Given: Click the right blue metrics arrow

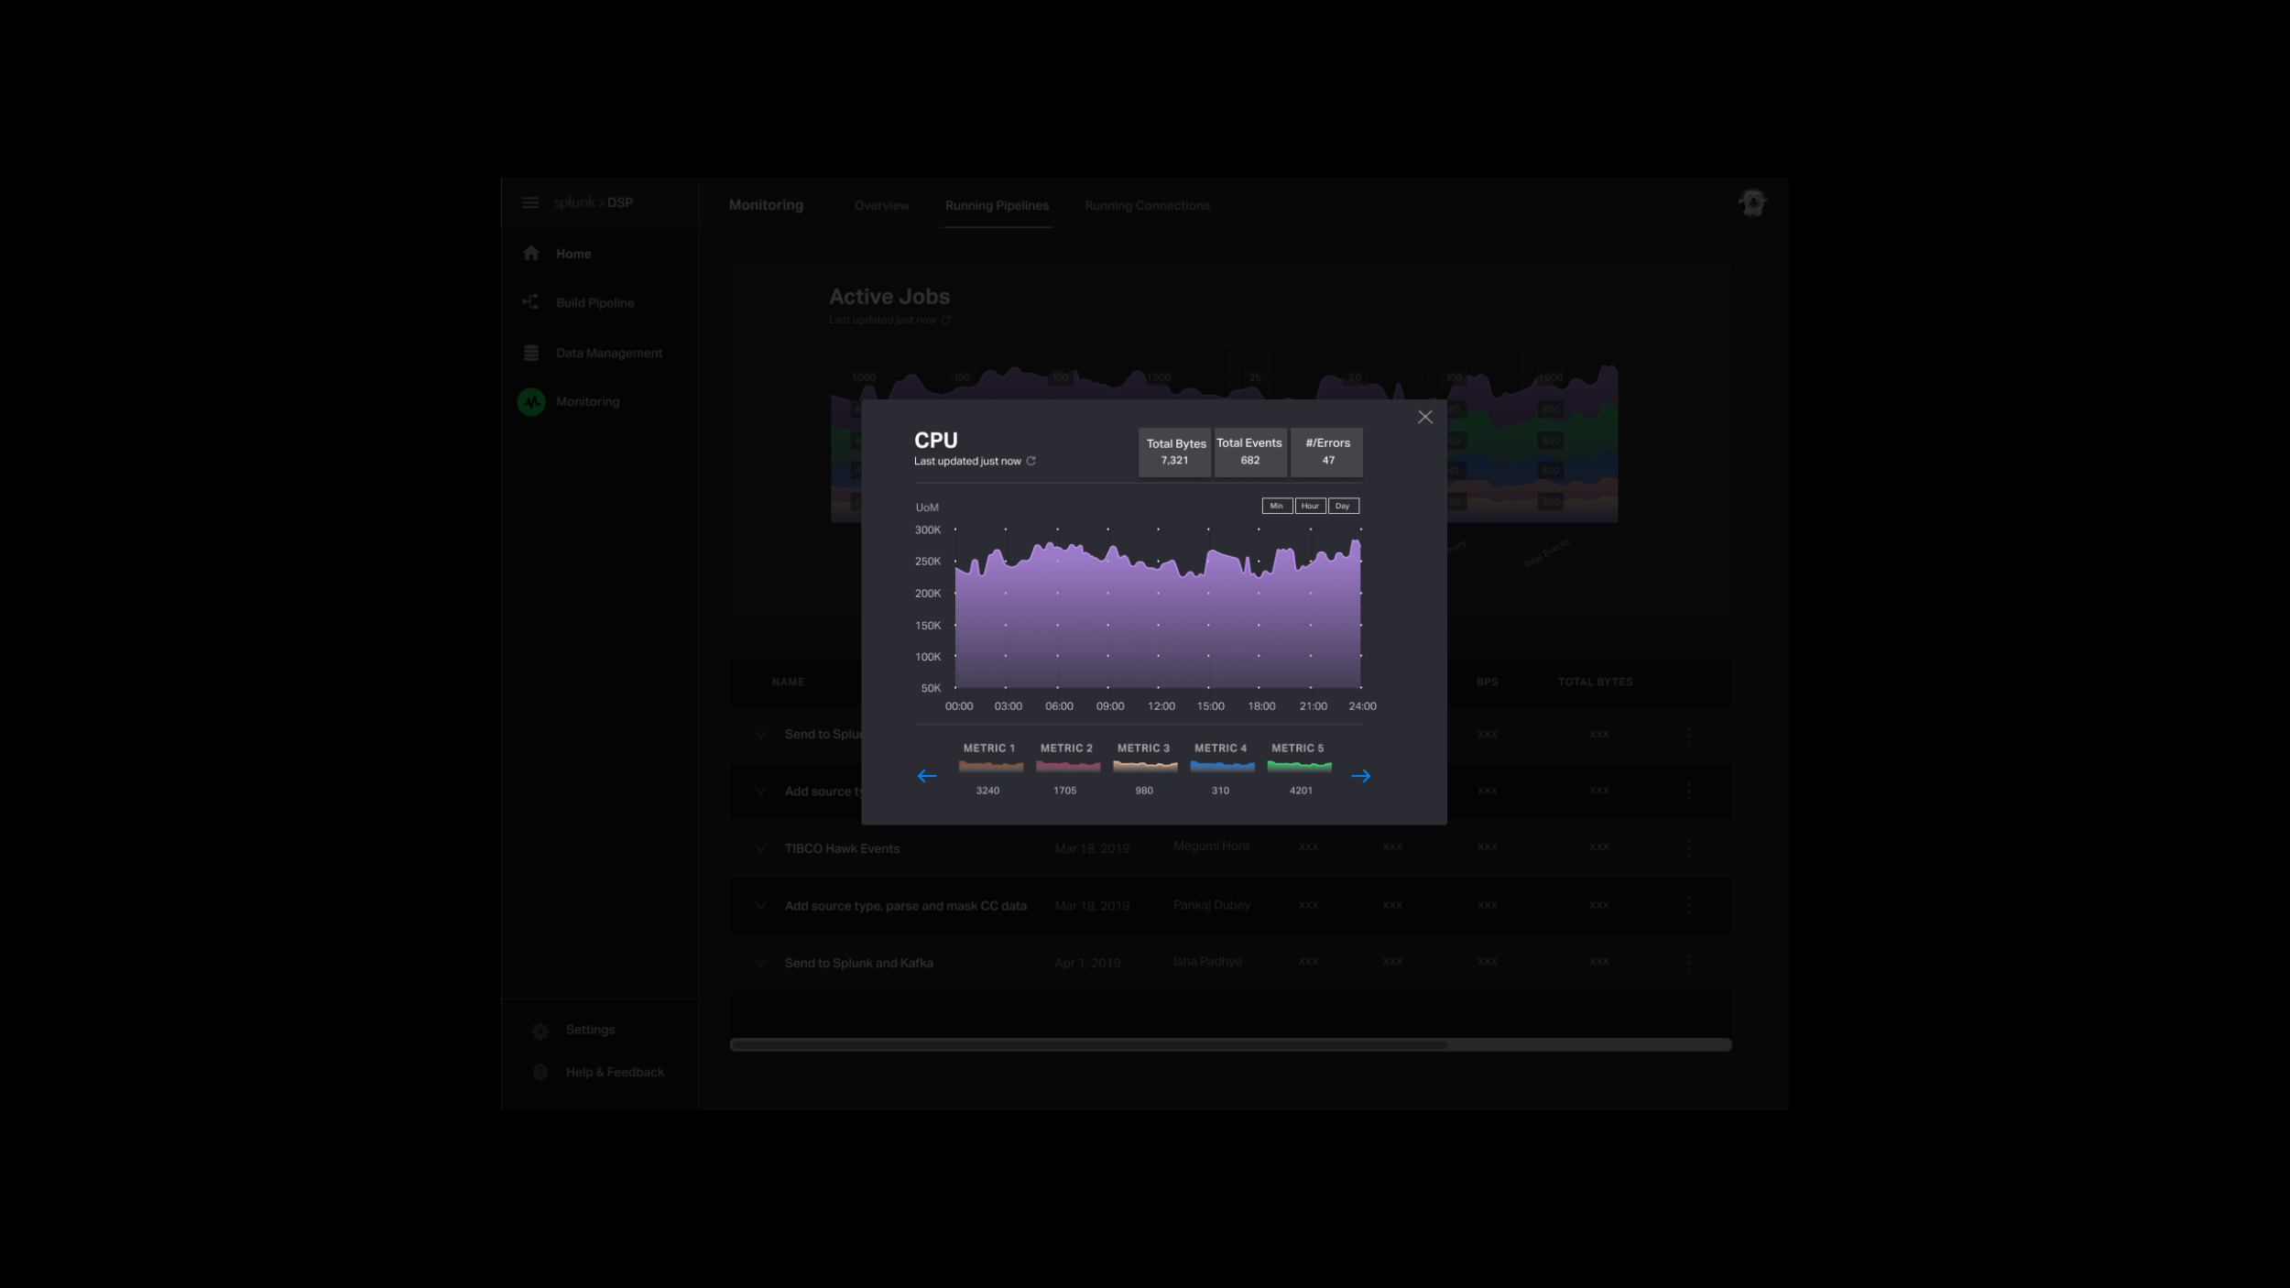Looking at the screenshot, I should [1361, 776].
